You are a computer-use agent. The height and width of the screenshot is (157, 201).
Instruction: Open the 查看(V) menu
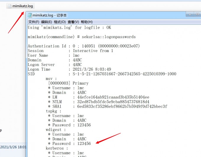tap(73, 22)
